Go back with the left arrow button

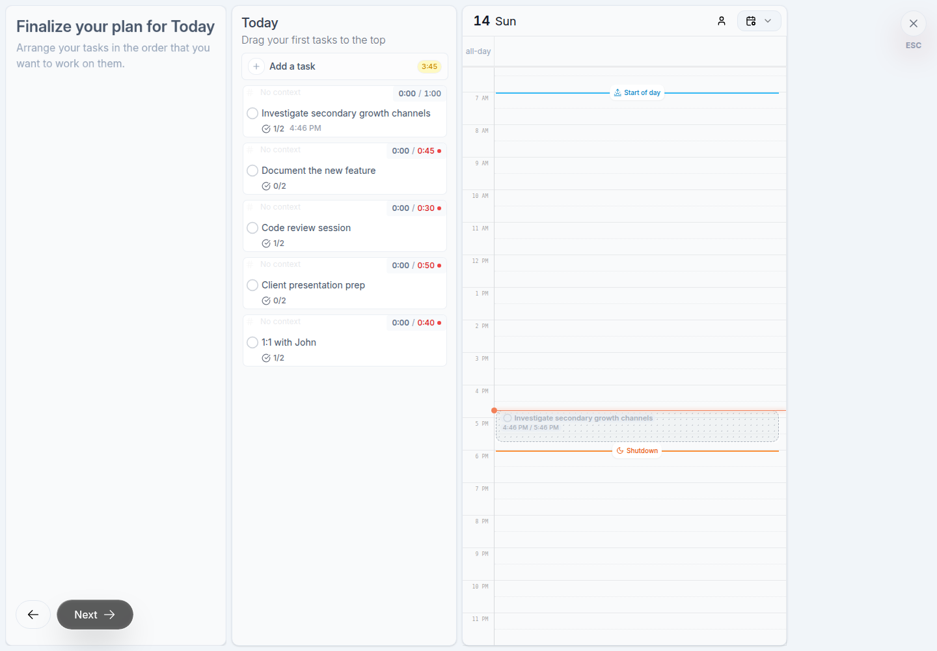point(33,615)
